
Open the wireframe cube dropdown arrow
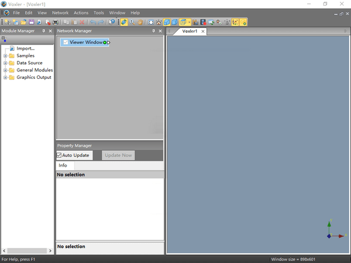[190, 22]
